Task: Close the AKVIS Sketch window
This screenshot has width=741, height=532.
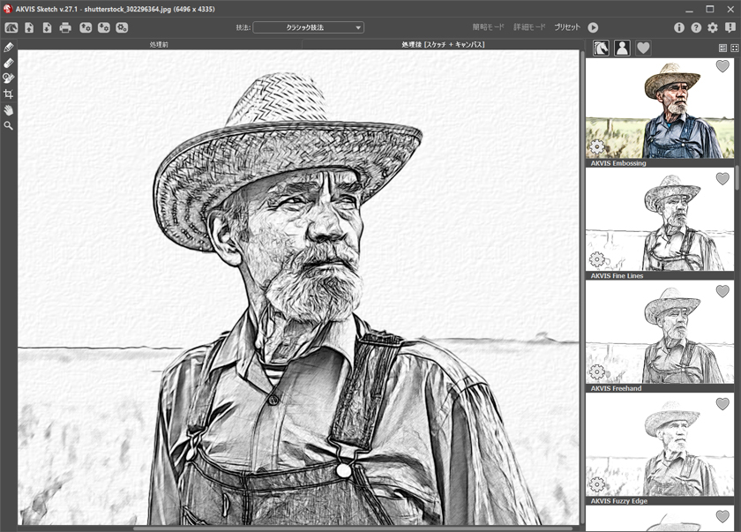Action: (x=730, y=10)
